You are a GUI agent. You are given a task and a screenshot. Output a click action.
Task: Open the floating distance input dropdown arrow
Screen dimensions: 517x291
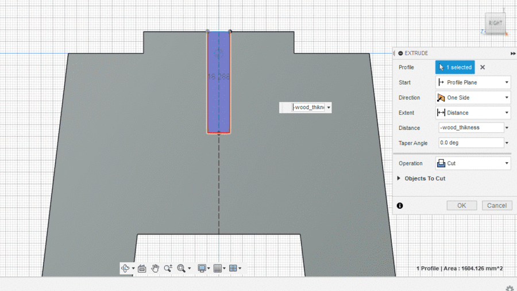(329, 108)
